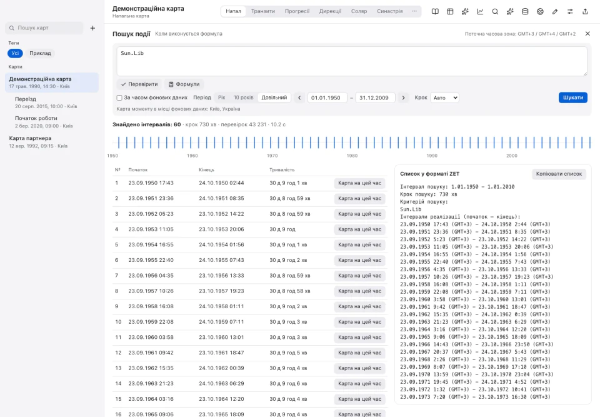This screenshot has width=600, height=417.
Task: Expand more tabs with the ellipsis button
Action: pyautogui.click(x=414, y=11)
